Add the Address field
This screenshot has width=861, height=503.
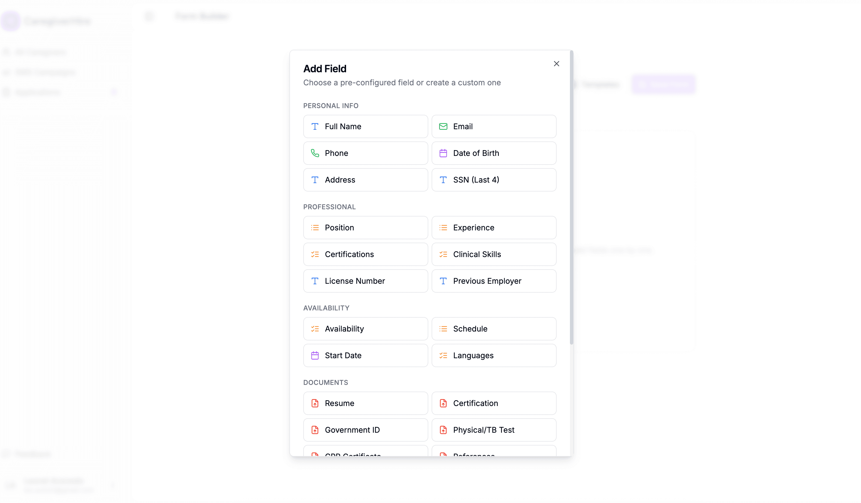click(x=365, y=180)
